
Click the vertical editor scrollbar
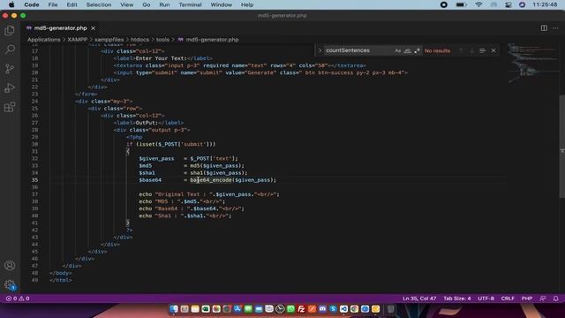tap(561, 147)
